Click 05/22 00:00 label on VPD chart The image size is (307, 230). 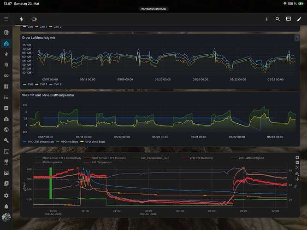tap(237, 137)
